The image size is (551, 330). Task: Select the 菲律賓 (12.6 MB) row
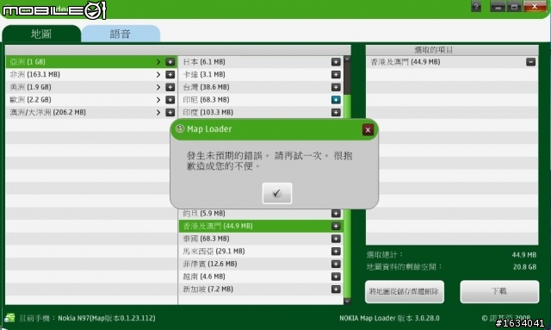[261, 265]
